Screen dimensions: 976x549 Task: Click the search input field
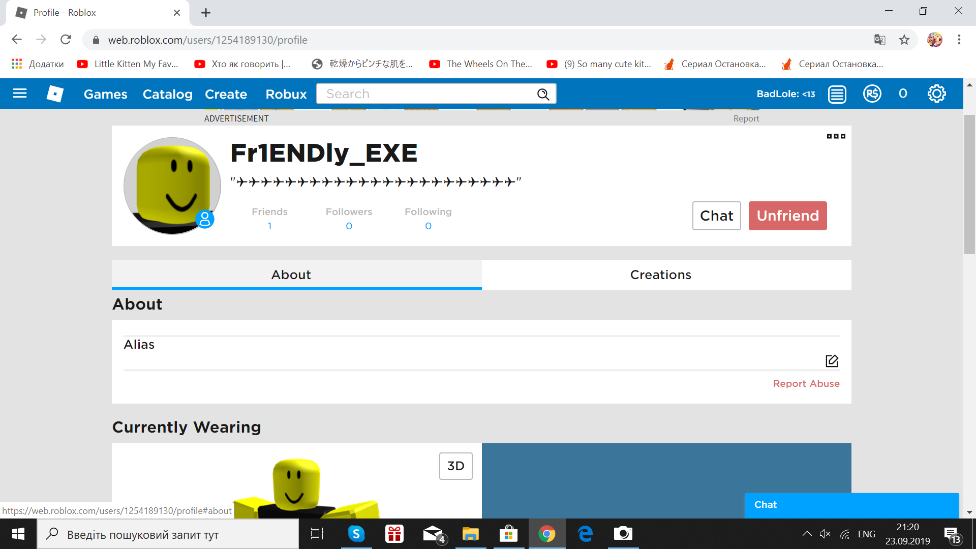tap(436, 94)
